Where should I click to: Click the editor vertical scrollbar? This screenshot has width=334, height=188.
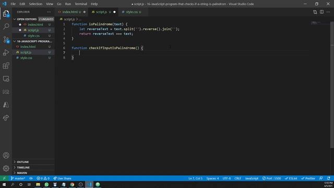pyautogui.click(x=332, y=84)
